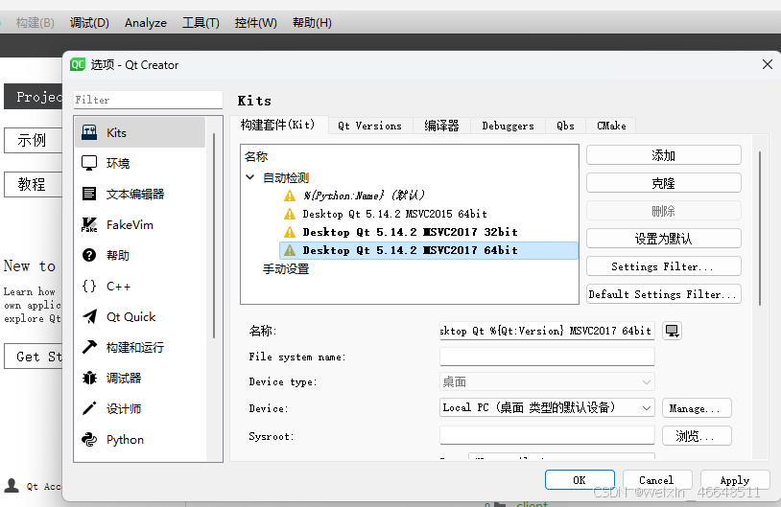Click the kit icon button beside name field

(x=672, y=331)
